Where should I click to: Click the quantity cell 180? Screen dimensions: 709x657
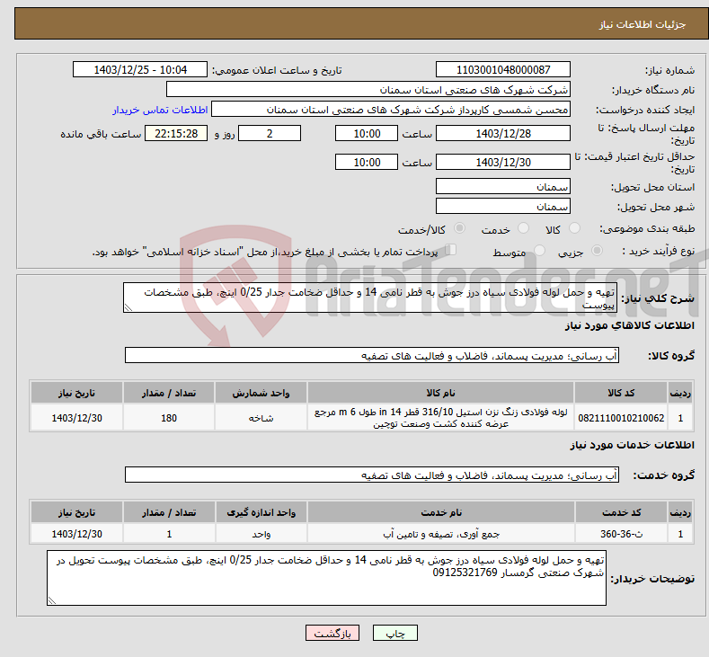point(169,417)
